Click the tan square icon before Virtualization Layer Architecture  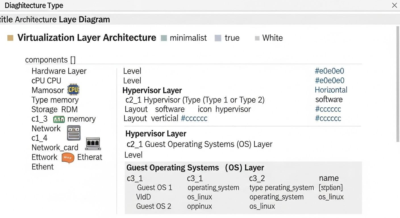(10, 37)
